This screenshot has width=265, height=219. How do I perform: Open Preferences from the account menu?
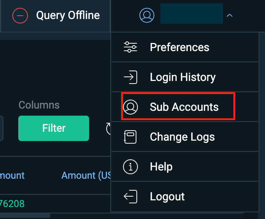[x=185, y=47]
